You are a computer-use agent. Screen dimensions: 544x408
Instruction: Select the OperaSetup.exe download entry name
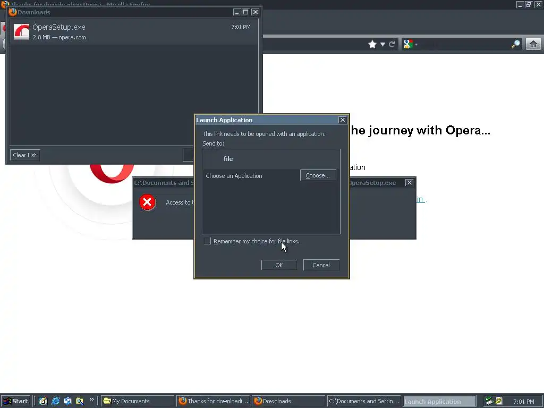click(x=59, y=27)
